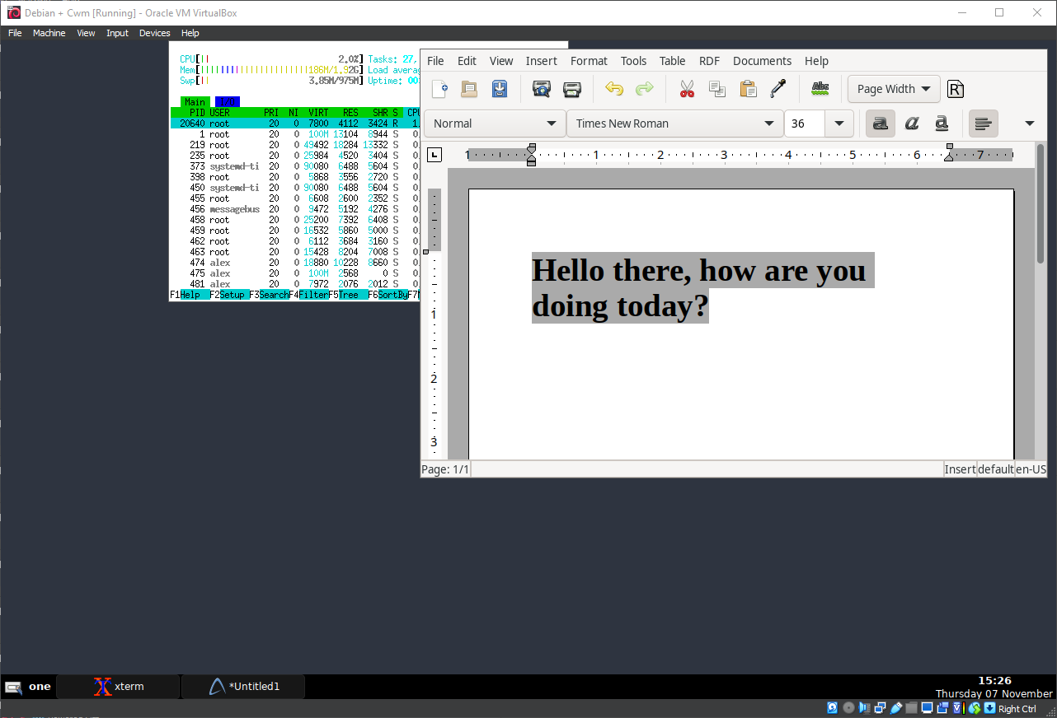
Task: Open Print Preview from the toolbar
Action: click(x=541, y=89)
